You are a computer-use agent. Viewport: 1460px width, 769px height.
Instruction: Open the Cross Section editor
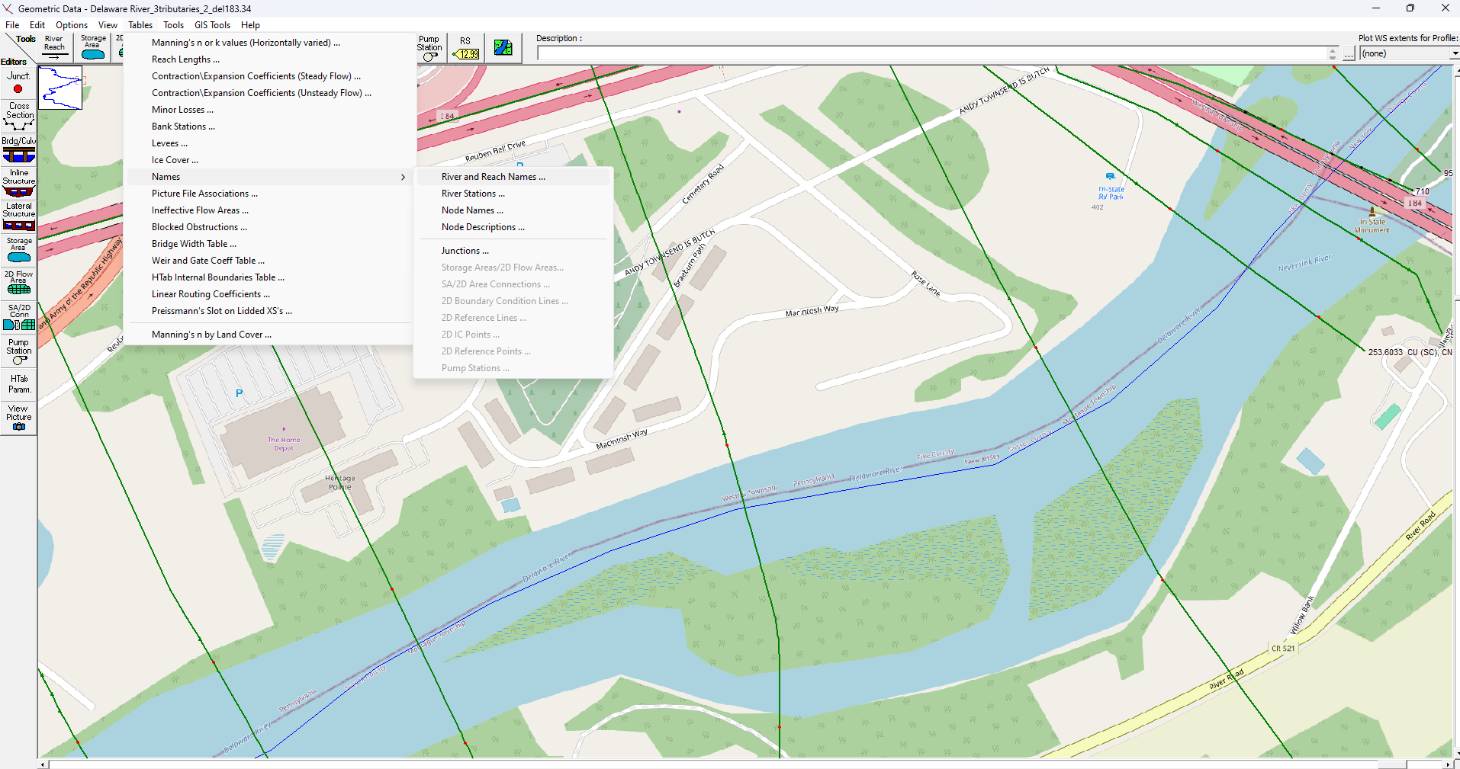[18, 116]
